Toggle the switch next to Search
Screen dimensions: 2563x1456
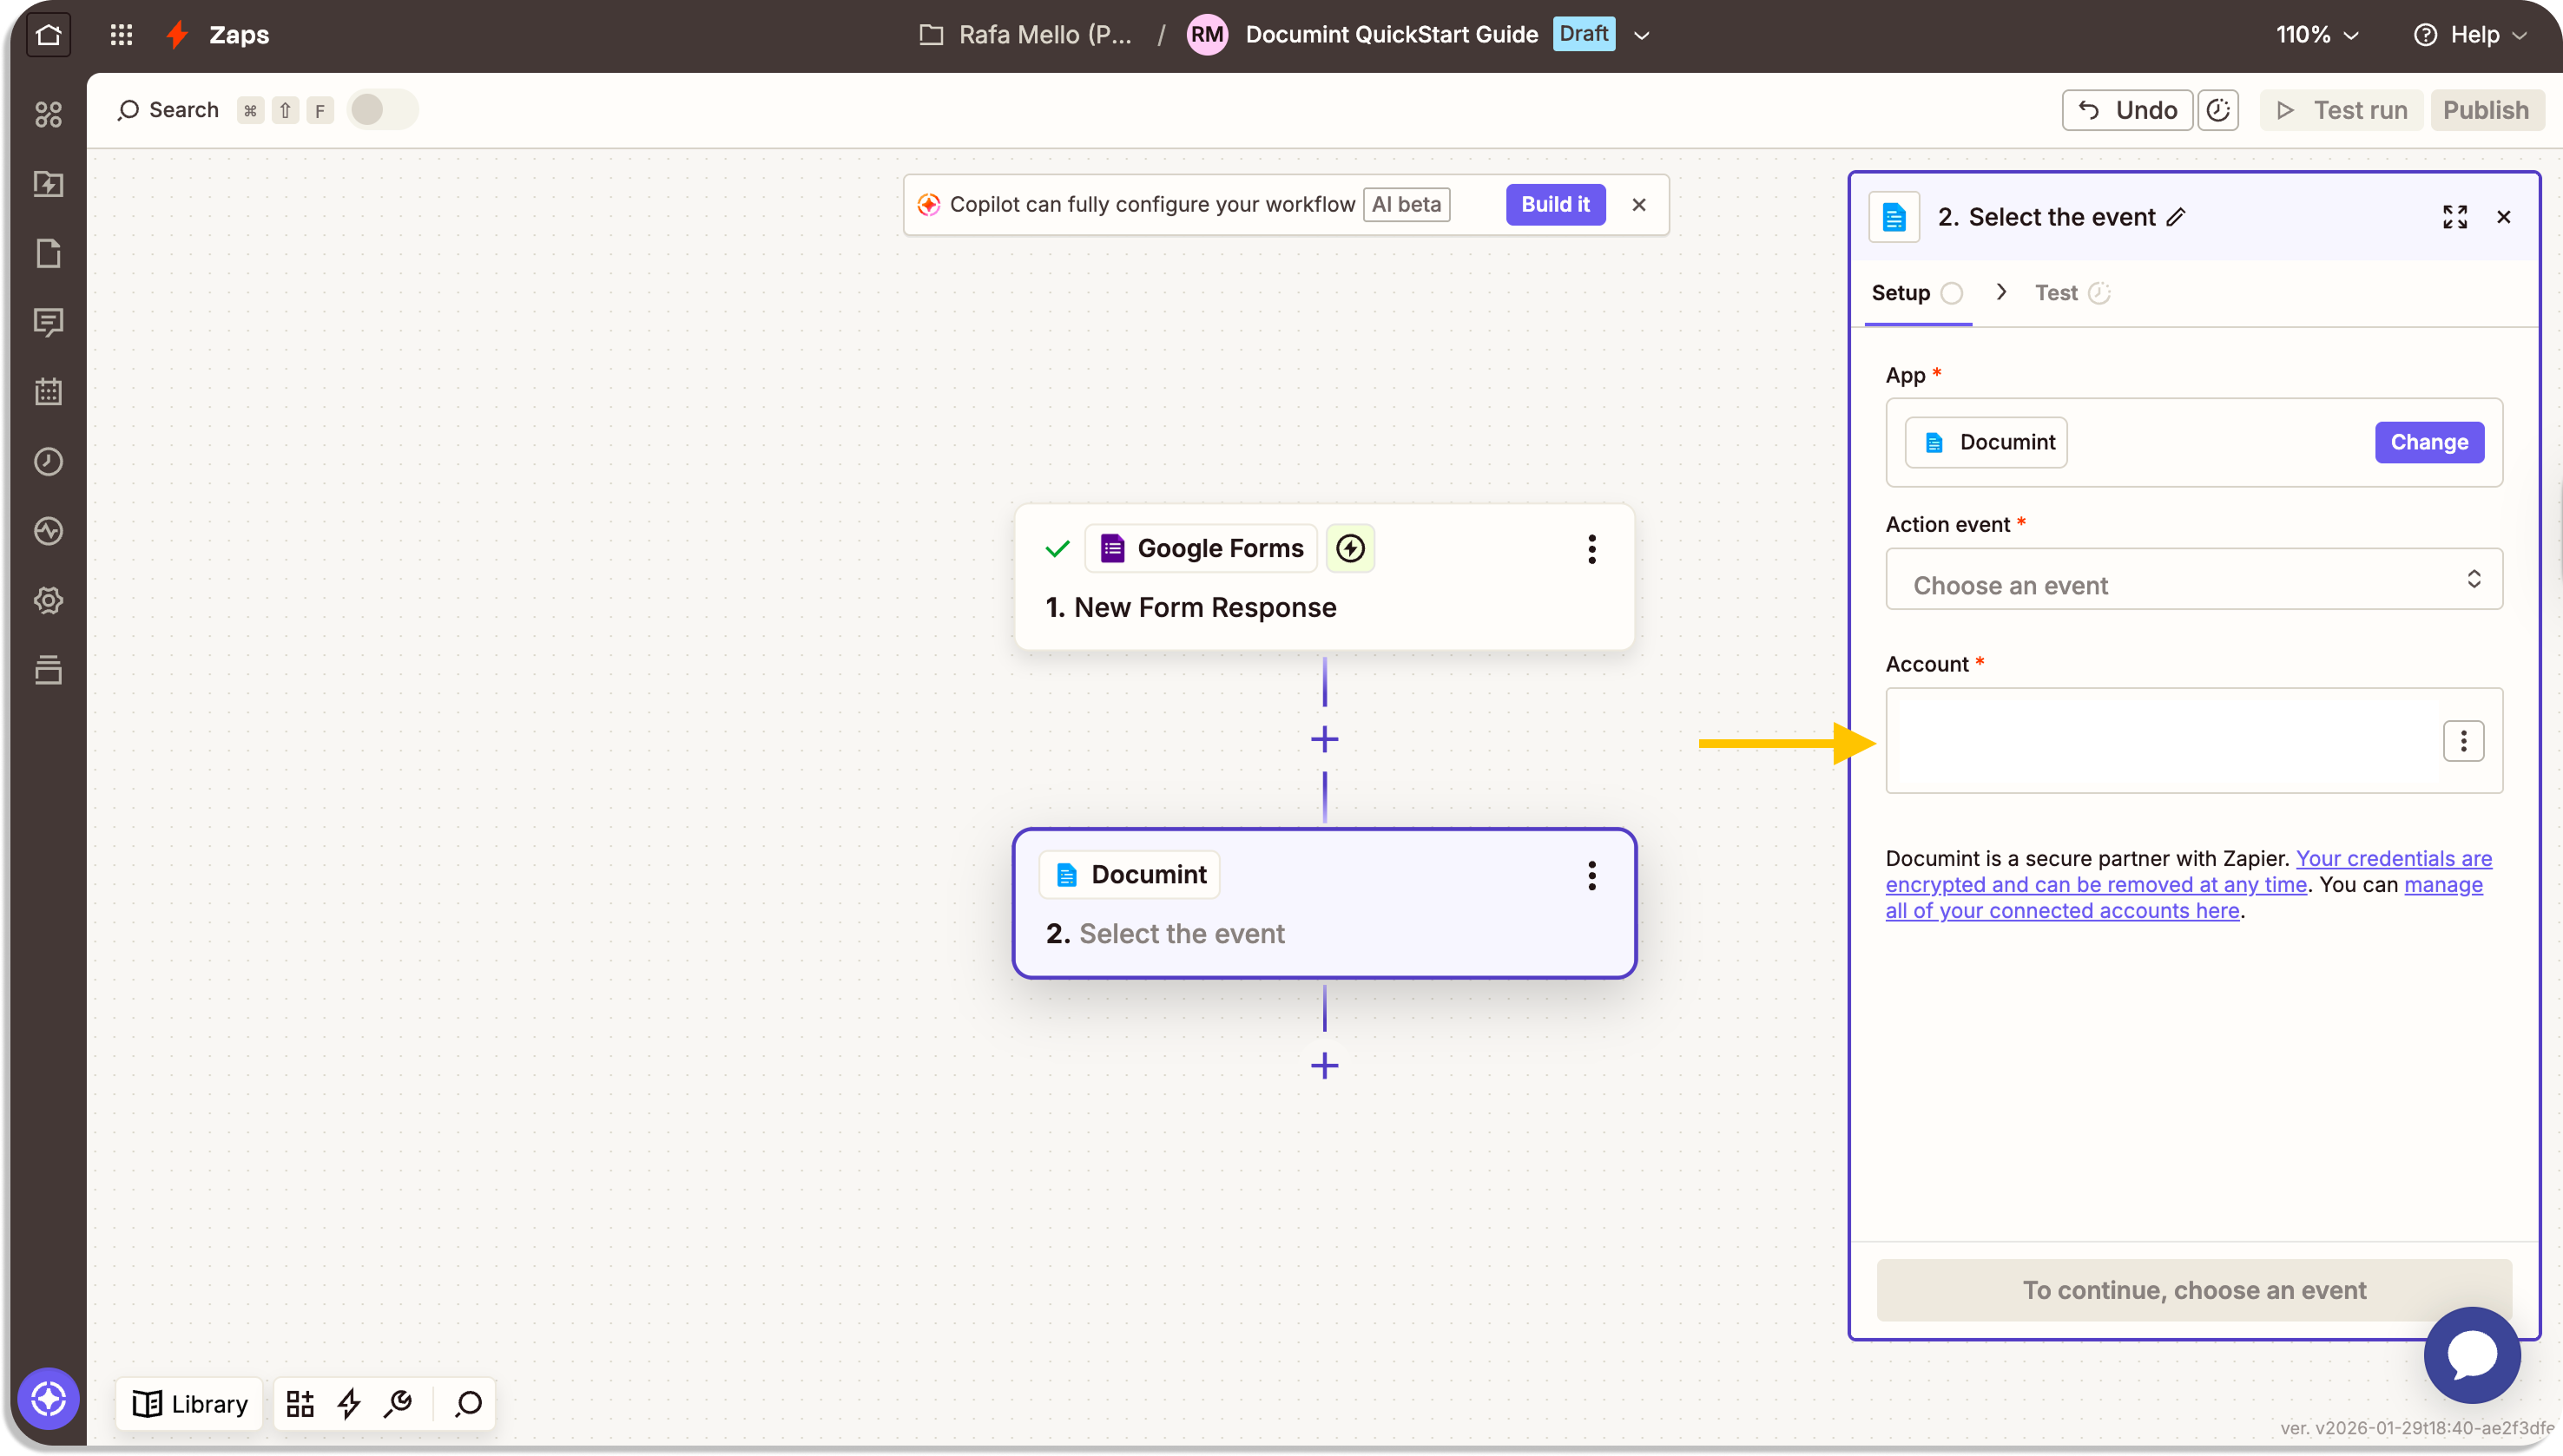381,110
